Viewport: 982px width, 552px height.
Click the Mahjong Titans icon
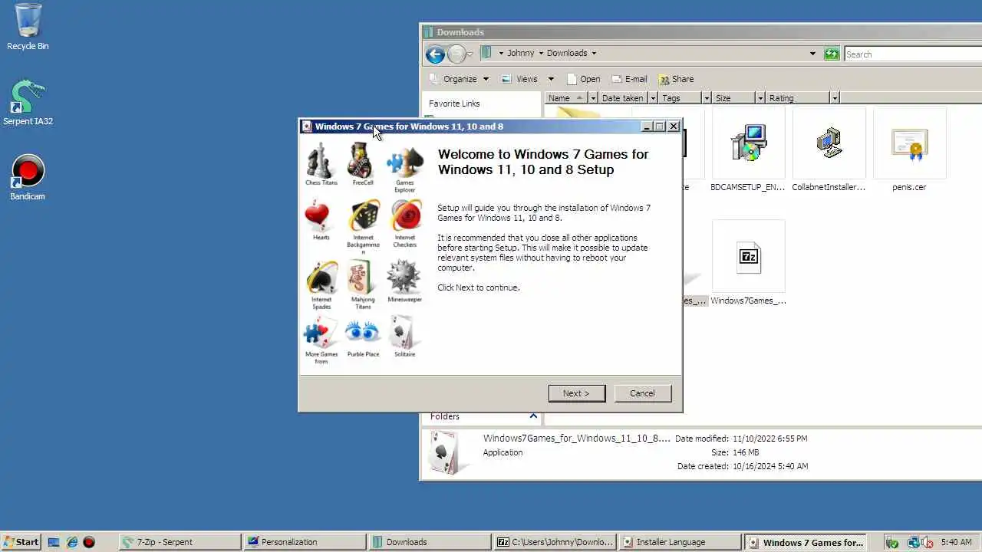click(x=361, y=278)
